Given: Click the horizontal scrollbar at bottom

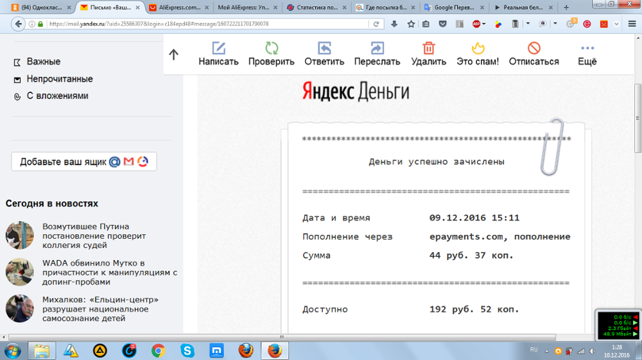Looking at the screenshot, I should (282, 337).
